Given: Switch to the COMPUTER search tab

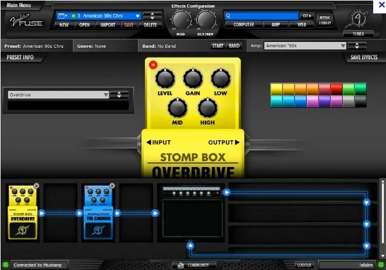Looking at the screenshot, I should [243, 24].
